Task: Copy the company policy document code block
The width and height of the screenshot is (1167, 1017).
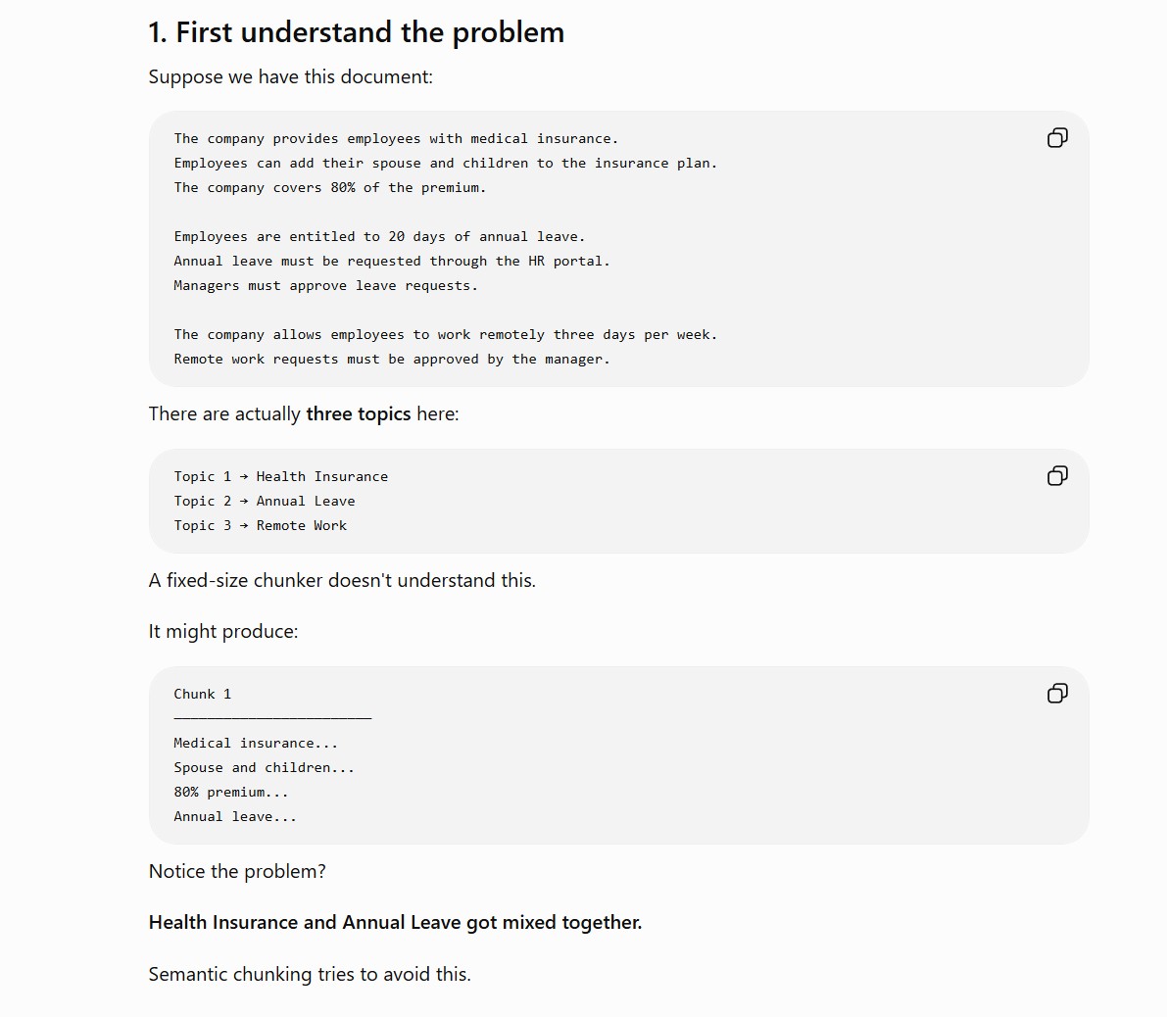Action: [x=1057, y=138]
